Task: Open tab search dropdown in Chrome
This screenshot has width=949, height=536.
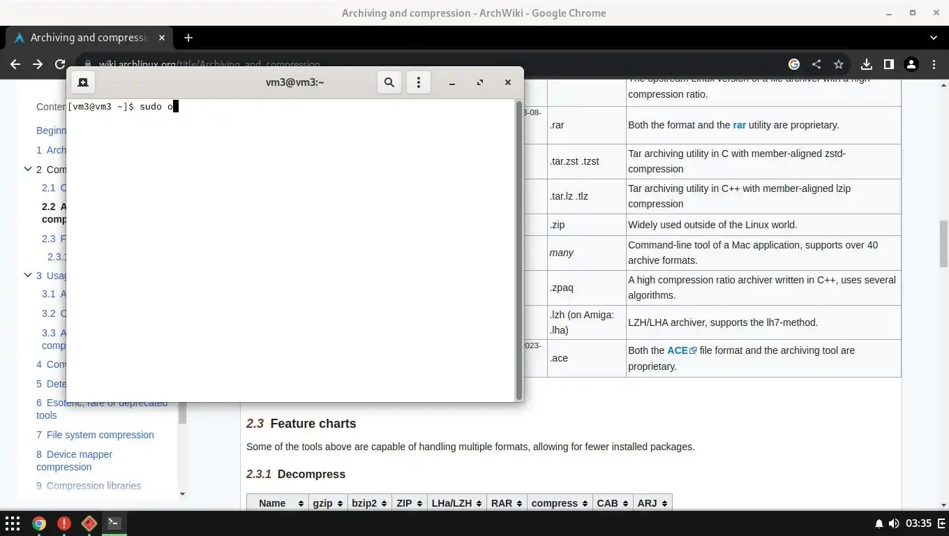Action: click(x=934, y=38)
